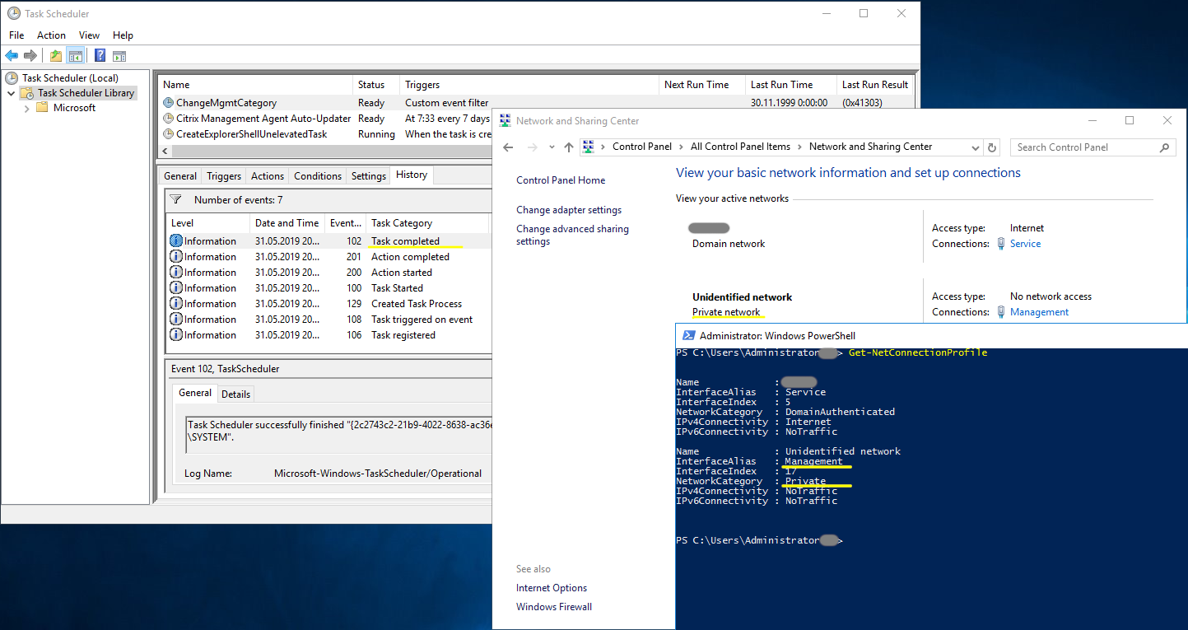Open the Windows Firewall link
The height and width of the screenshot is (630, 1188).
point(554,607)
